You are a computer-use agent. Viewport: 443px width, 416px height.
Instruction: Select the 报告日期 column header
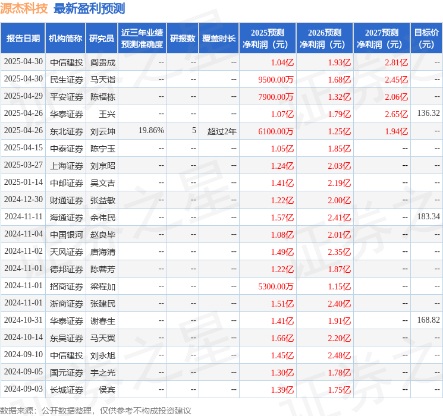(23, 39)
